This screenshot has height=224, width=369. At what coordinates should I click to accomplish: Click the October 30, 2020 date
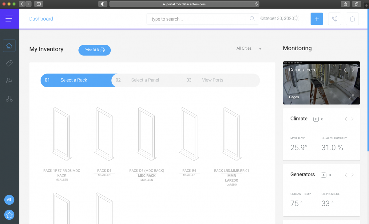(x=277, y=18)
